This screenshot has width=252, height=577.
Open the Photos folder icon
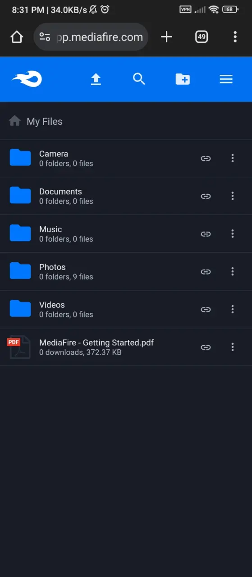click(20, 271)
